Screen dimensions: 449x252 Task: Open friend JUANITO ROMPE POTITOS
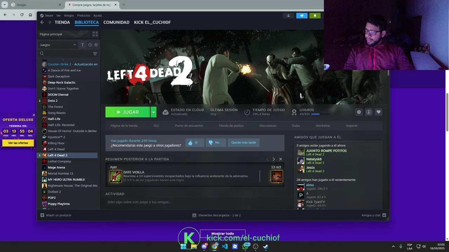coord(326,151)
